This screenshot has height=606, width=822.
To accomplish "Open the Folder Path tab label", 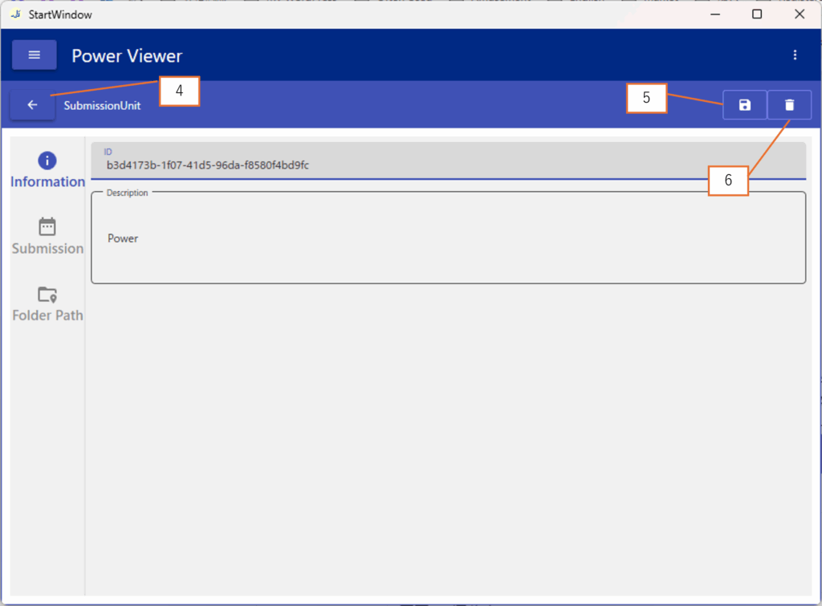I will click(47, 315).
